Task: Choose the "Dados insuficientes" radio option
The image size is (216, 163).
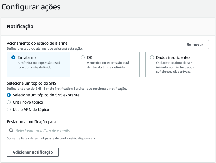Action: click(x=152, y=57)
